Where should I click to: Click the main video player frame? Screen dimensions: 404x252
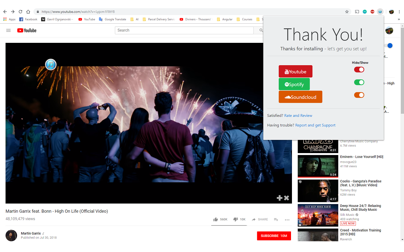click(x=149, y=123)
